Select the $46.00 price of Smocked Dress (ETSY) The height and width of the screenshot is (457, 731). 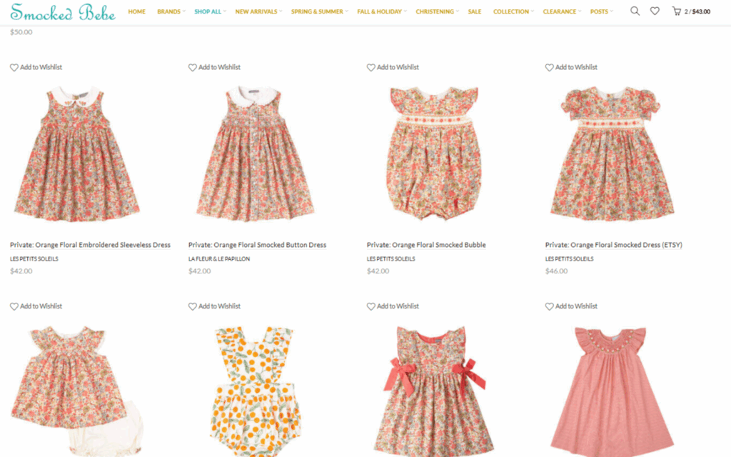[x=556, y=271]
